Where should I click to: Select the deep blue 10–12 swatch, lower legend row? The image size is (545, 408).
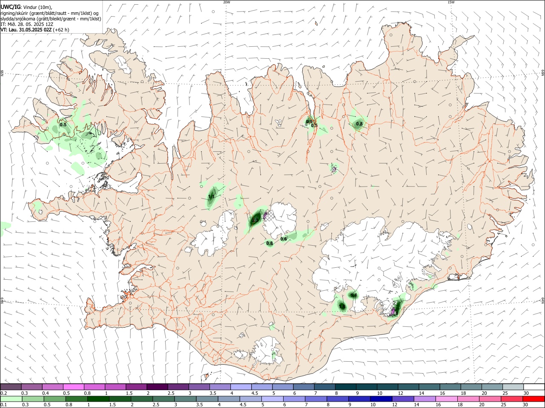381,399
